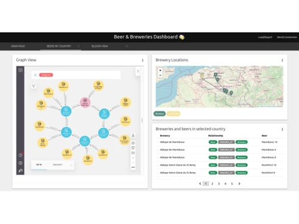Open Brewery Locations card options menu
Image resolution: width=299 pixels, height=224 pixels.
point(282,60)
